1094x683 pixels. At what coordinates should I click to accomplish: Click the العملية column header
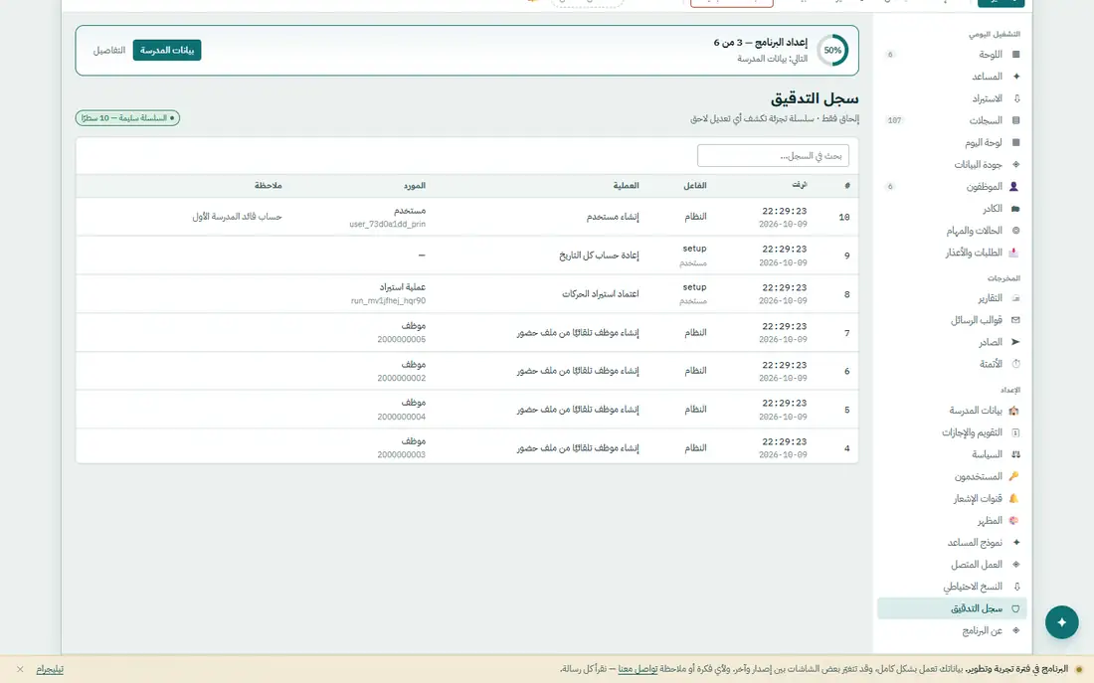tap(626, 186)
